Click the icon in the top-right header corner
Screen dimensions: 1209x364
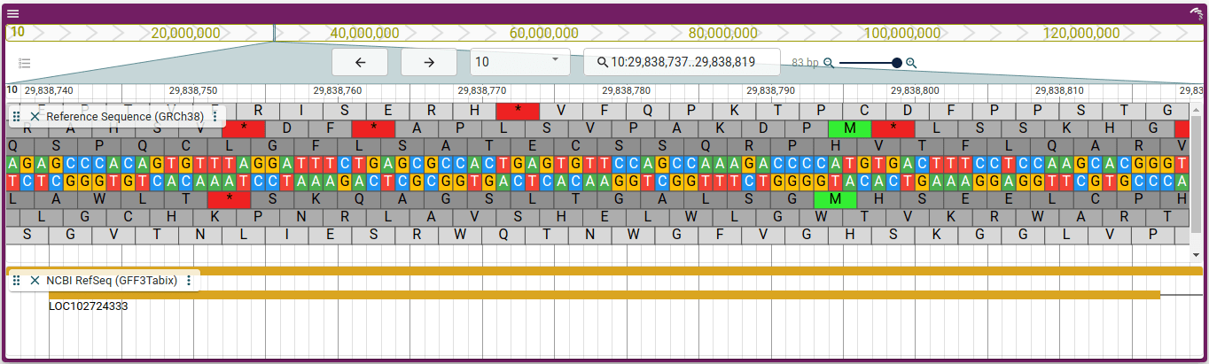[x=1196, y=13]
